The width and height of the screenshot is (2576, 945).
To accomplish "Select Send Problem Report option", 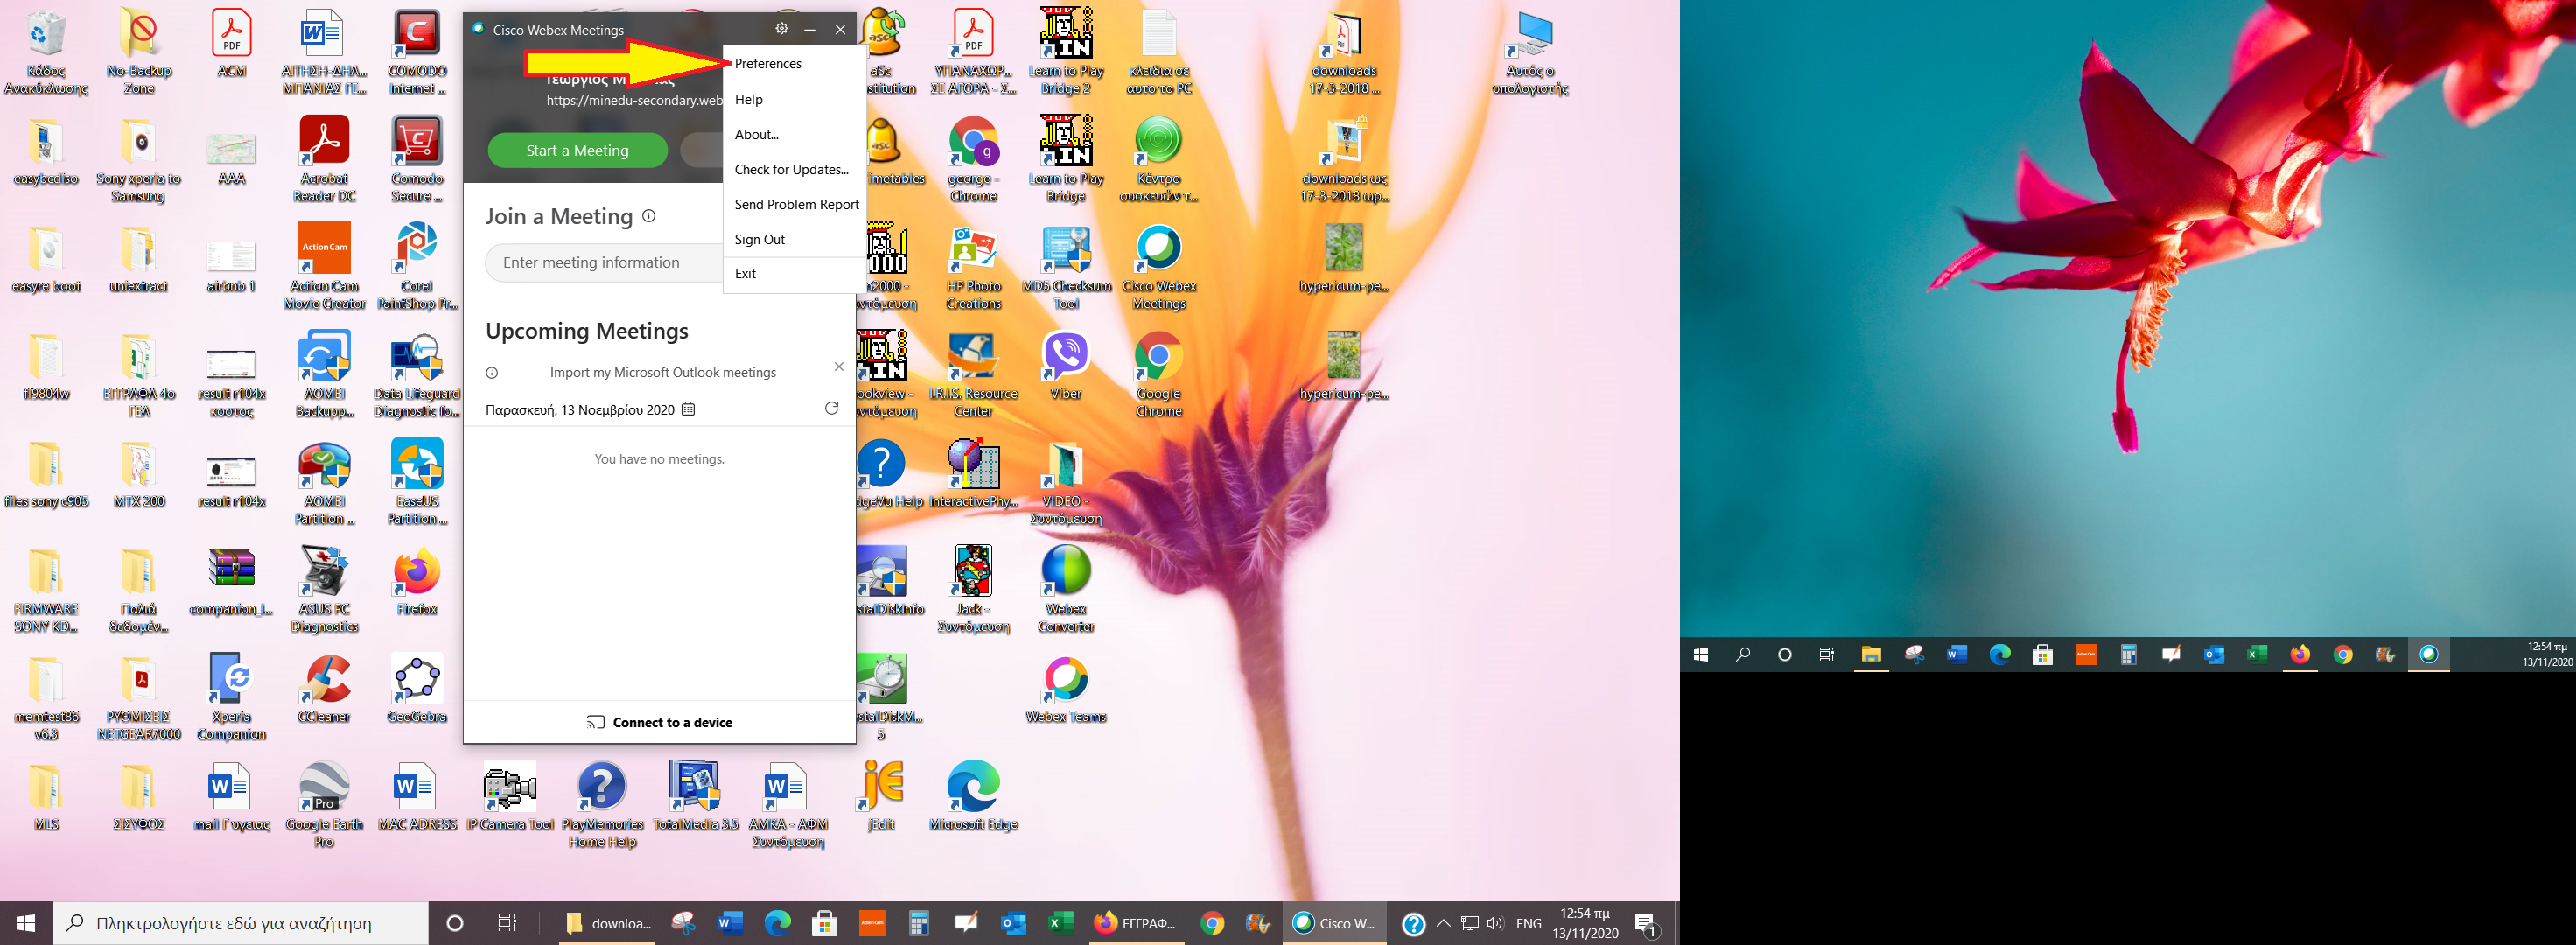I will point(796,205).
